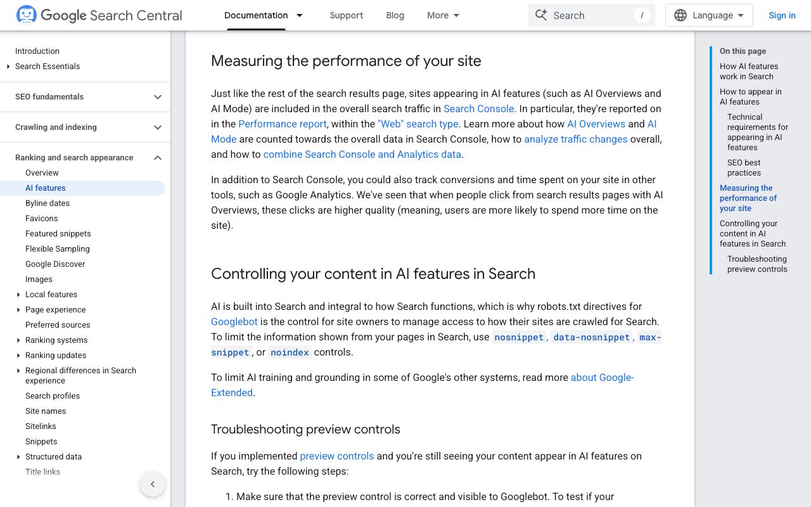
Task: Expand the Local features tree arrow
Action: click(18, 295)
